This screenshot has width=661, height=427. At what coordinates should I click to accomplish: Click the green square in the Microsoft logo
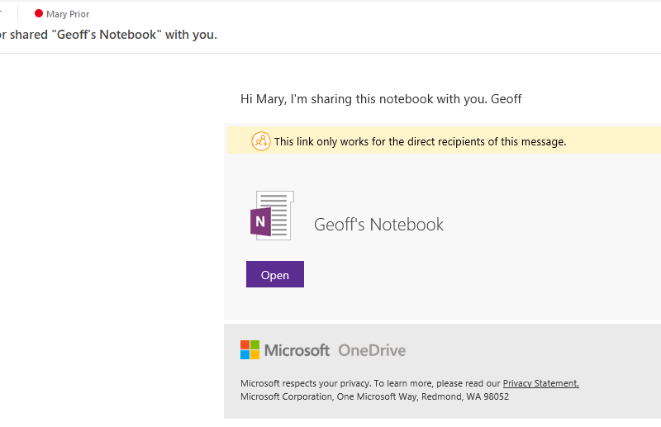pos(255,344)
